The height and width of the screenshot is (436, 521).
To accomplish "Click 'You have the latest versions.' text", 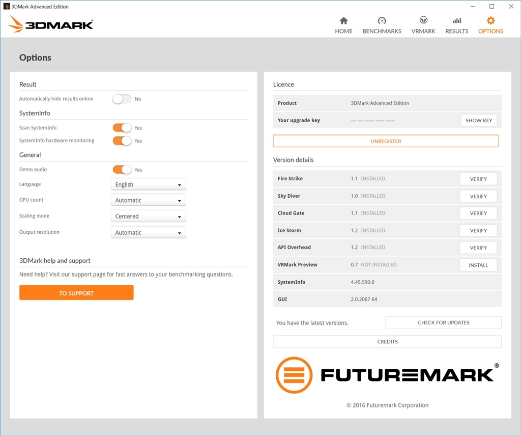I will pos(312,323).
